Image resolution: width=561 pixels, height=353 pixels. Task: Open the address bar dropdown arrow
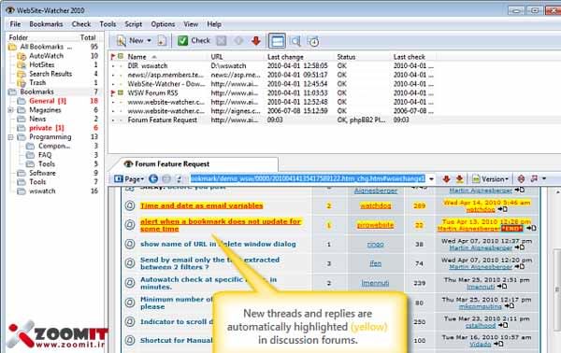coord(431,178)
